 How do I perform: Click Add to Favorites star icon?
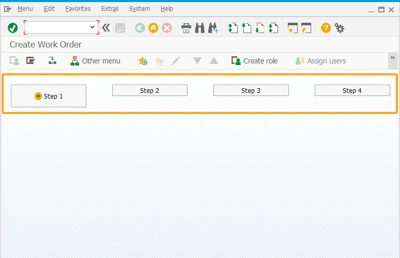(143, 61)
